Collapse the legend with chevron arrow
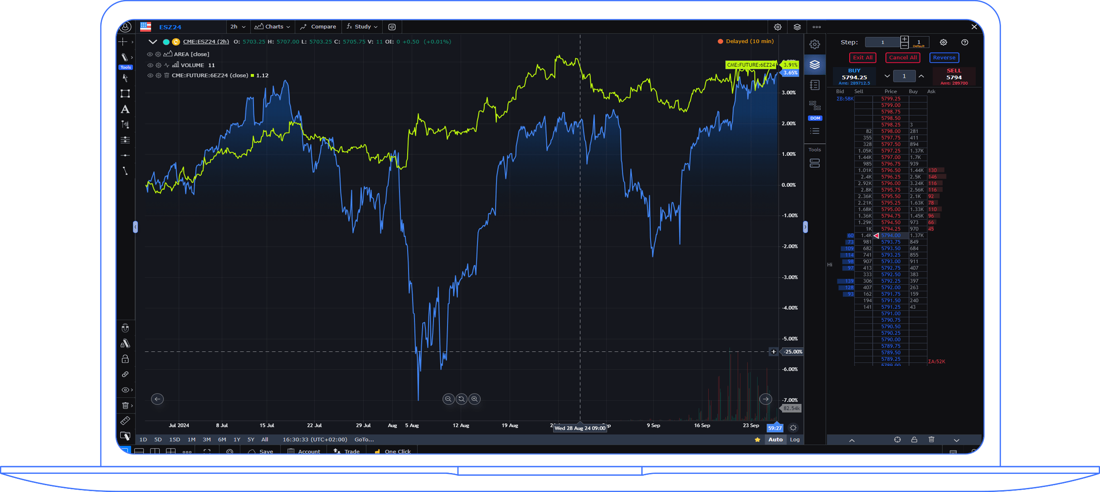The width and height of the screenshot is (1100, 492). click(x=153, y=42)
